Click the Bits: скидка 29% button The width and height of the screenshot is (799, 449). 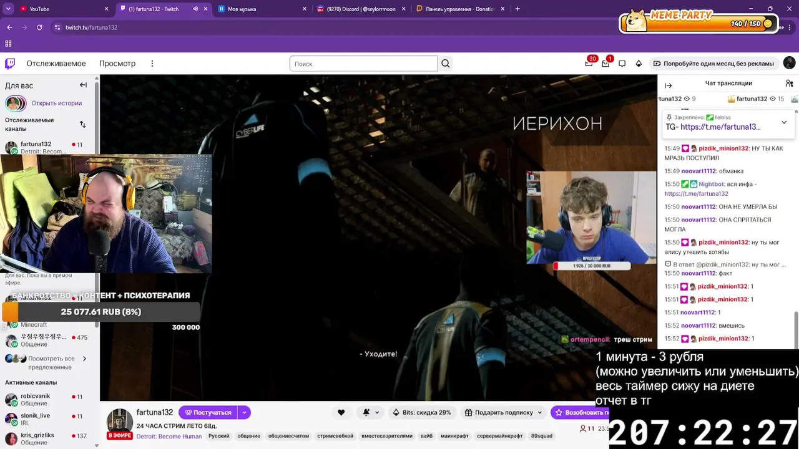point(421,412)
